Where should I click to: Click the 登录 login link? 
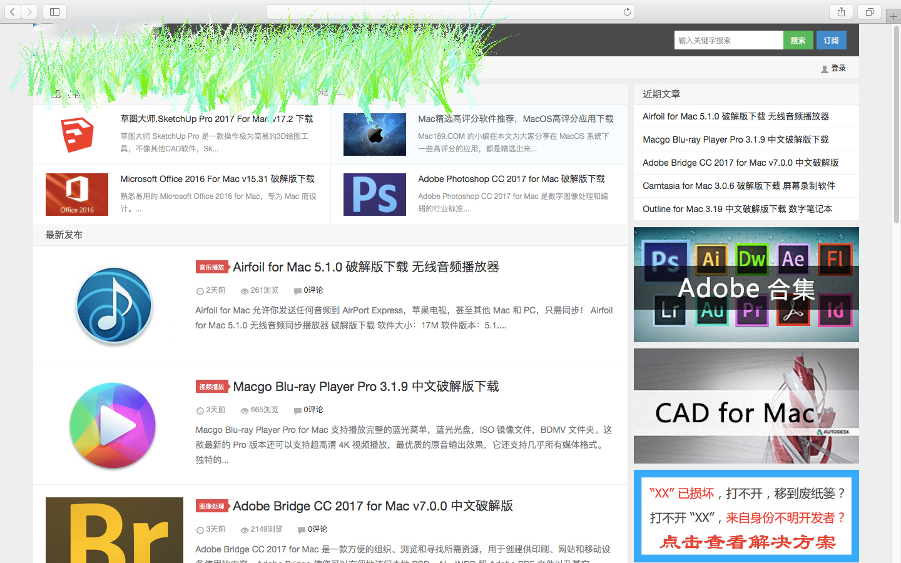[838, 68]
